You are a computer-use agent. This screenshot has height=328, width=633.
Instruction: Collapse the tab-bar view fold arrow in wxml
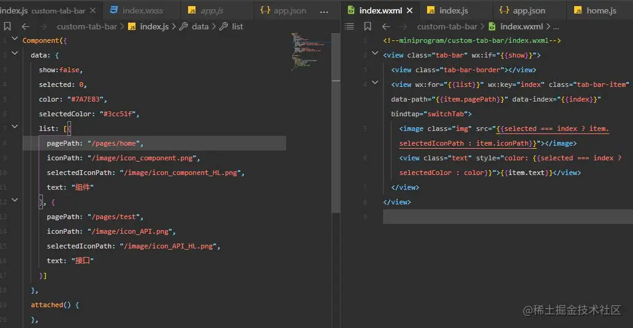(x=375, y=53)
